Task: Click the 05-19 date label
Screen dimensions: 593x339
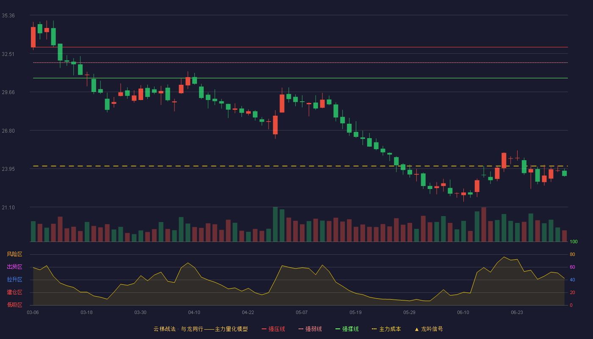Action: (355, 312)
